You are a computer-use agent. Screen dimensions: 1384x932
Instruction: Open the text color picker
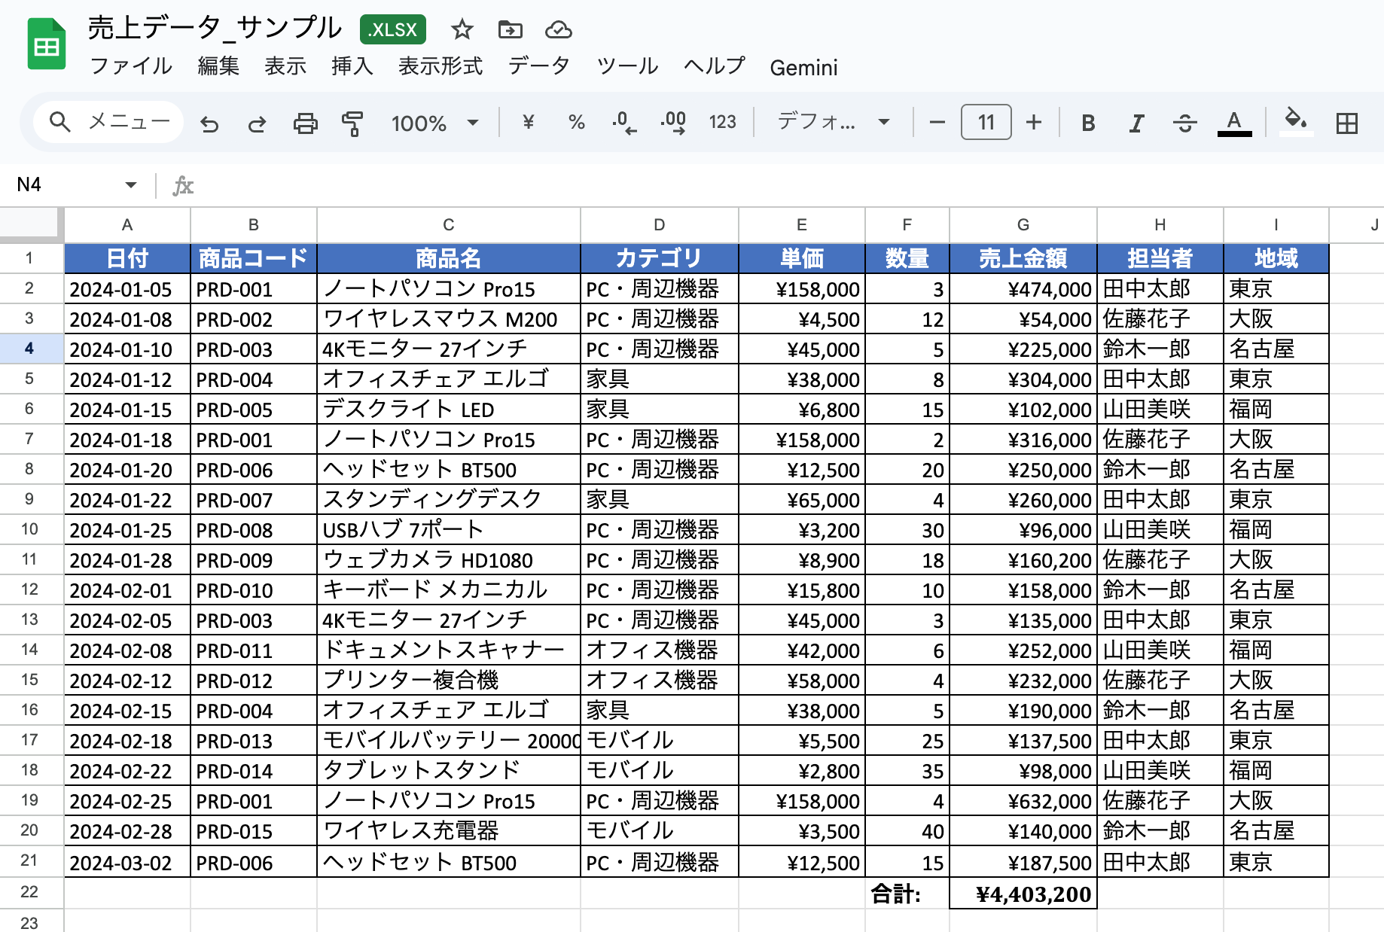tap(1234, 123)
